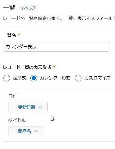The height and width of the screenshot is (149, 115).
Task: Click the chevron arrow on 商品名 dropdown
Action: point(36,131)
